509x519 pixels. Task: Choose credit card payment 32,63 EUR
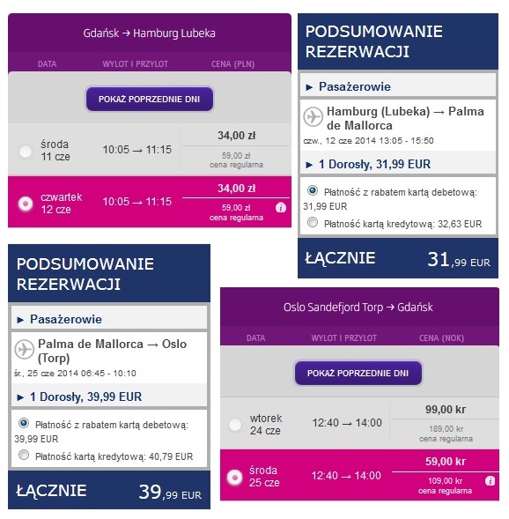point(313,222)
